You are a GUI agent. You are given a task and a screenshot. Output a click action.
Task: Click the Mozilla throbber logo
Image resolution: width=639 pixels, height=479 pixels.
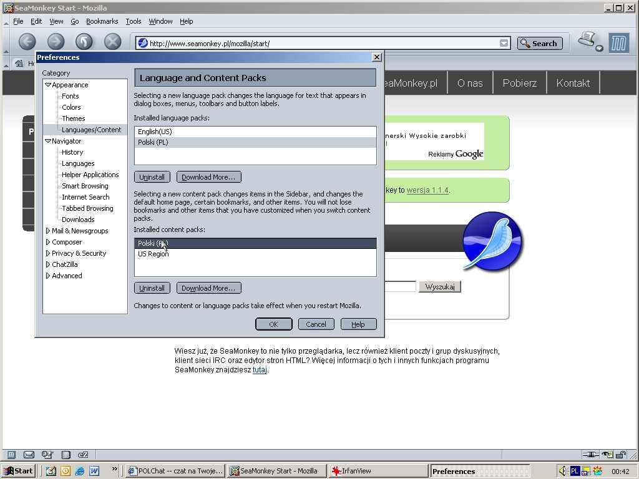pyautogui.click(x=618, y=43)
